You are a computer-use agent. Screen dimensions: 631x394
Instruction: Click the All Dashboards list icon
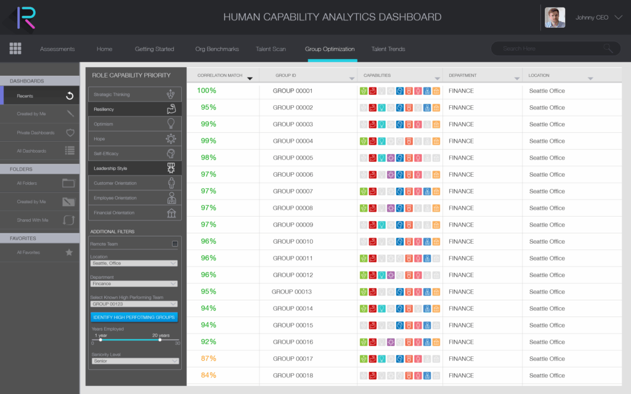[x=70, y=150]
